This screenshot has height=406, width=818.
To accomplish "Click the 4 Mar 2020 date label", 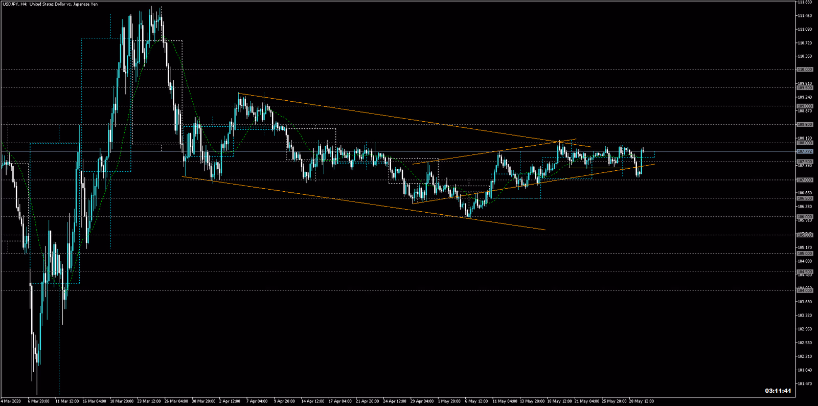I will [x=11, y=401].
